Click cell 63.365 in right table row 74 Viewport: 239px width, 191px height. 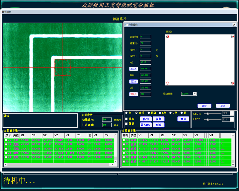[143, 140]
